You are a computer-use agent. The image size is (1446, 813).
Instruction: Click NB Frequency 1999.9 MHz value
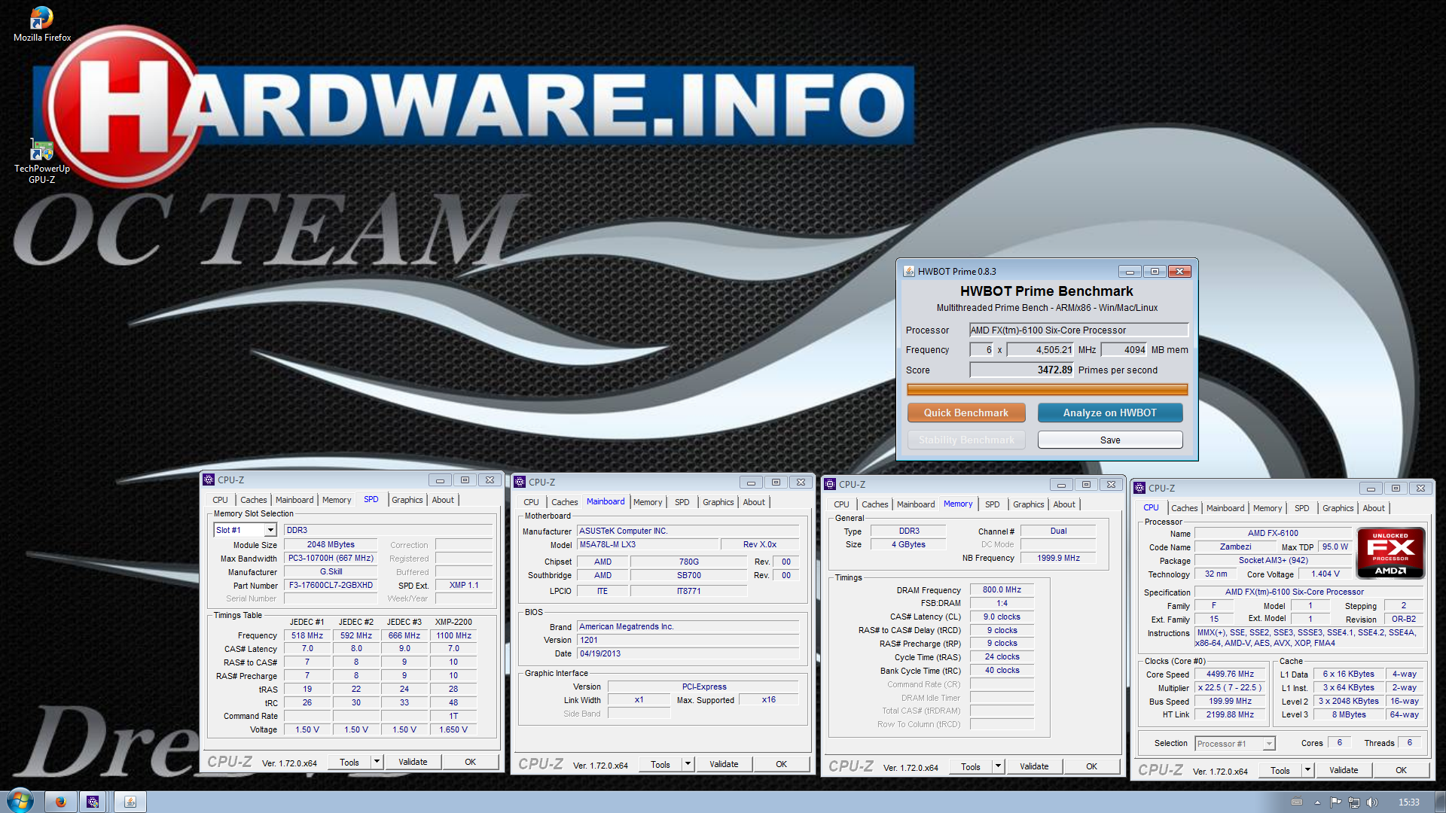[x=1058, y=558]
